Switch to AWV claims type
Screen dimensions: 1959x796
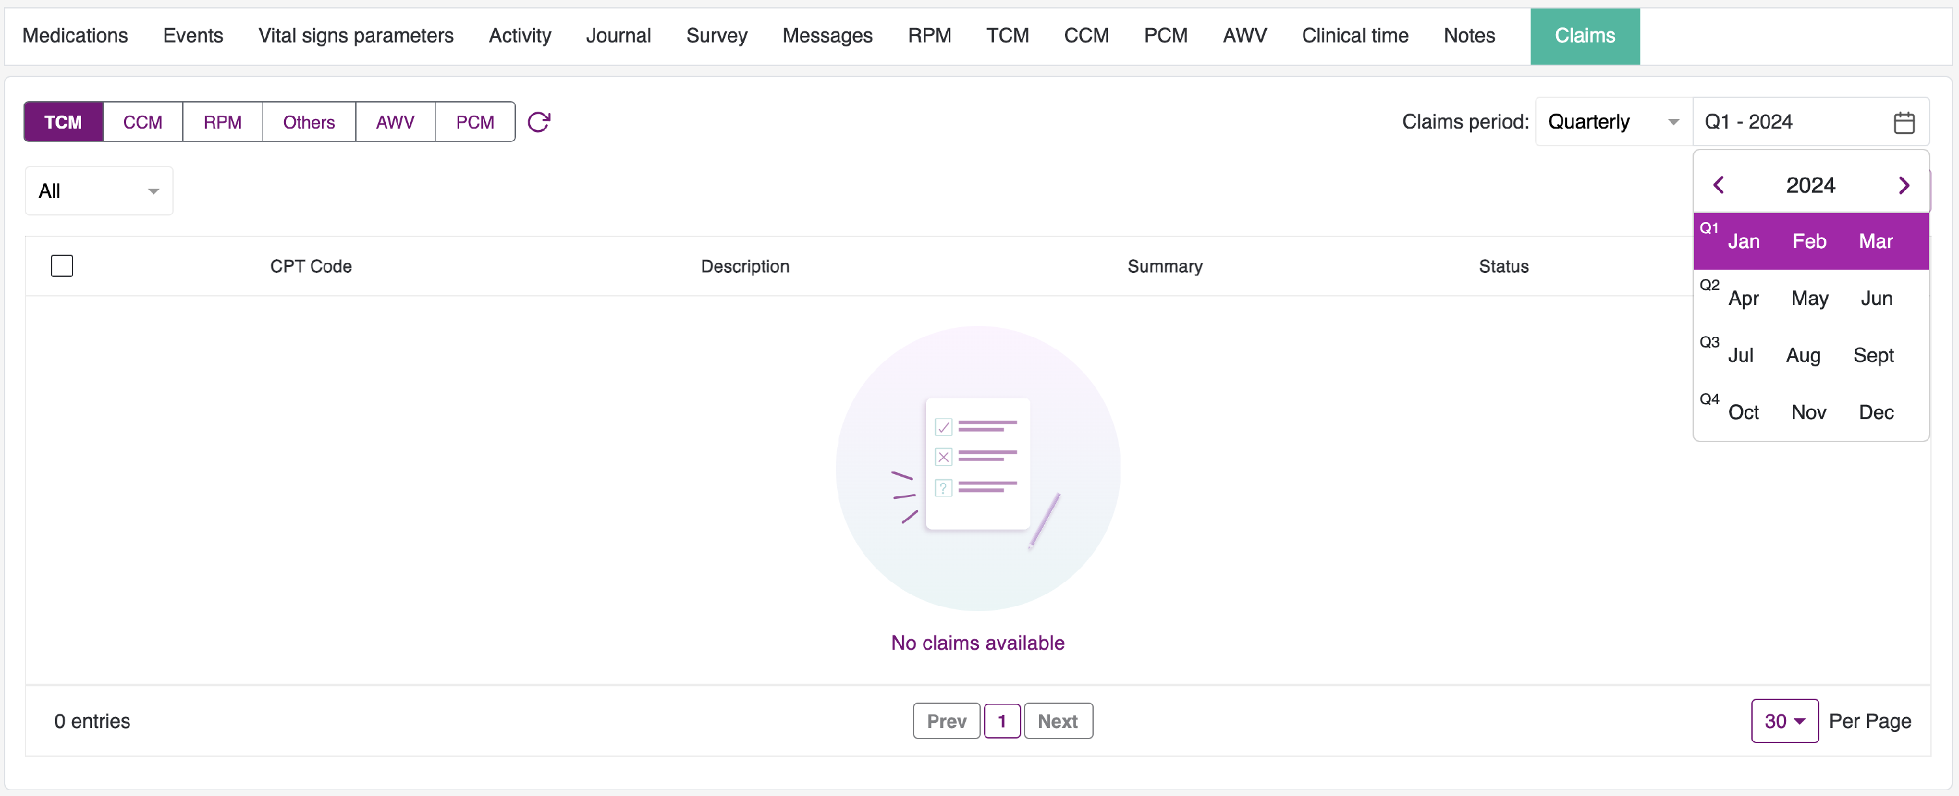394,121
